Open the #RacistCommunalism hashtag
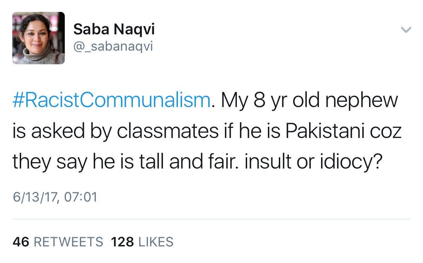 [111, 101]
